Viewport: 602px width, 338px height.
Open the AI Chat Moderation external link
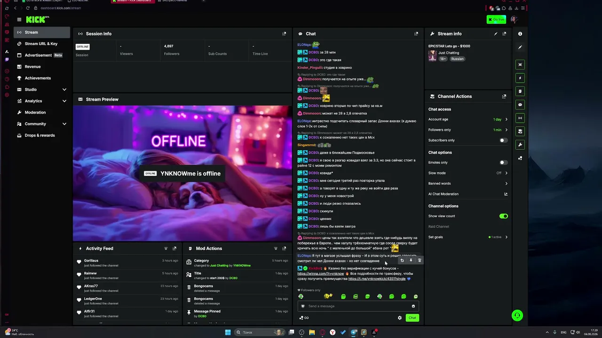point(506,194)
